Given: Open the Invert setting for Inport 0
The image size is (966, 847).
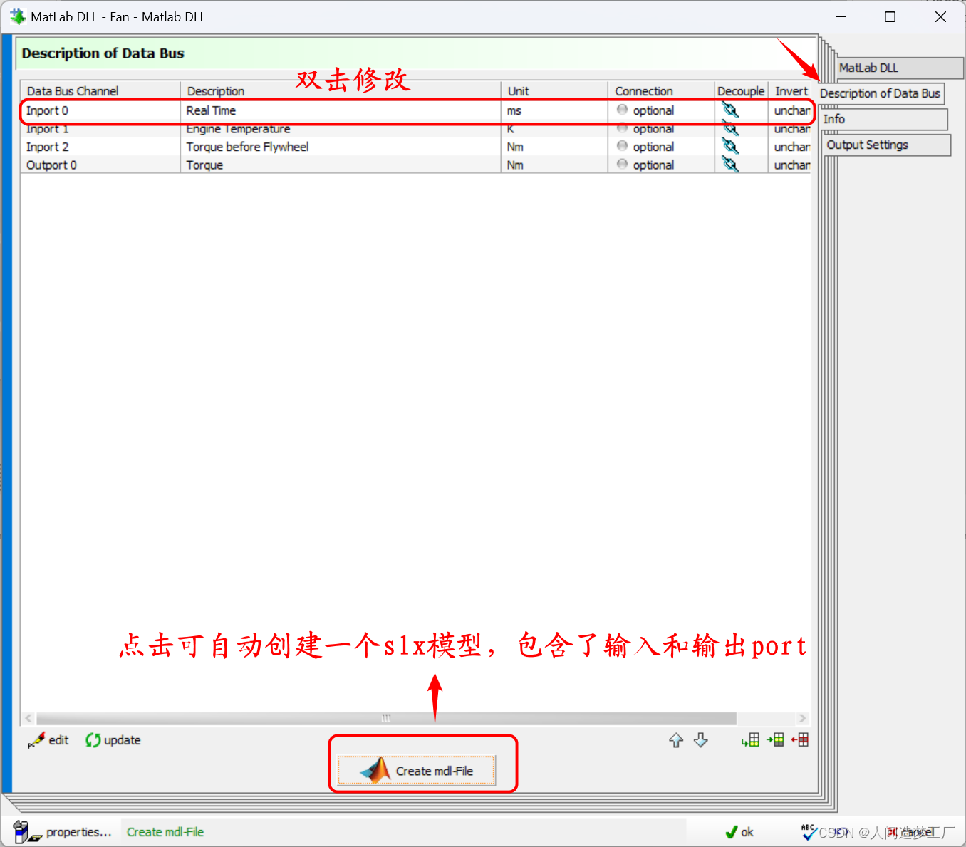Looking at the screenshot, I should (x=791, y=110).
